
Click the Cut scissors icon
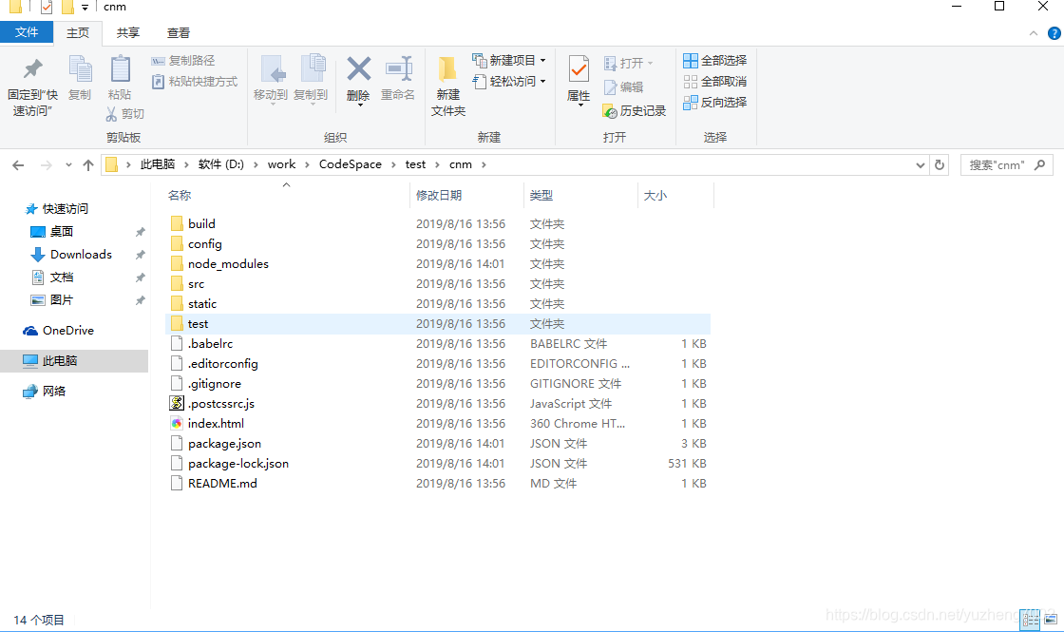(111, 113)
